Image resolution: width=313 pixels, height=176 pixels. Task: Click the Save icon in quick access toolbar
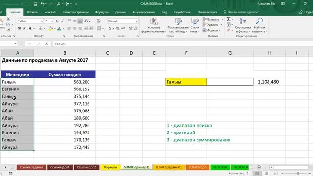click(35, 4)
